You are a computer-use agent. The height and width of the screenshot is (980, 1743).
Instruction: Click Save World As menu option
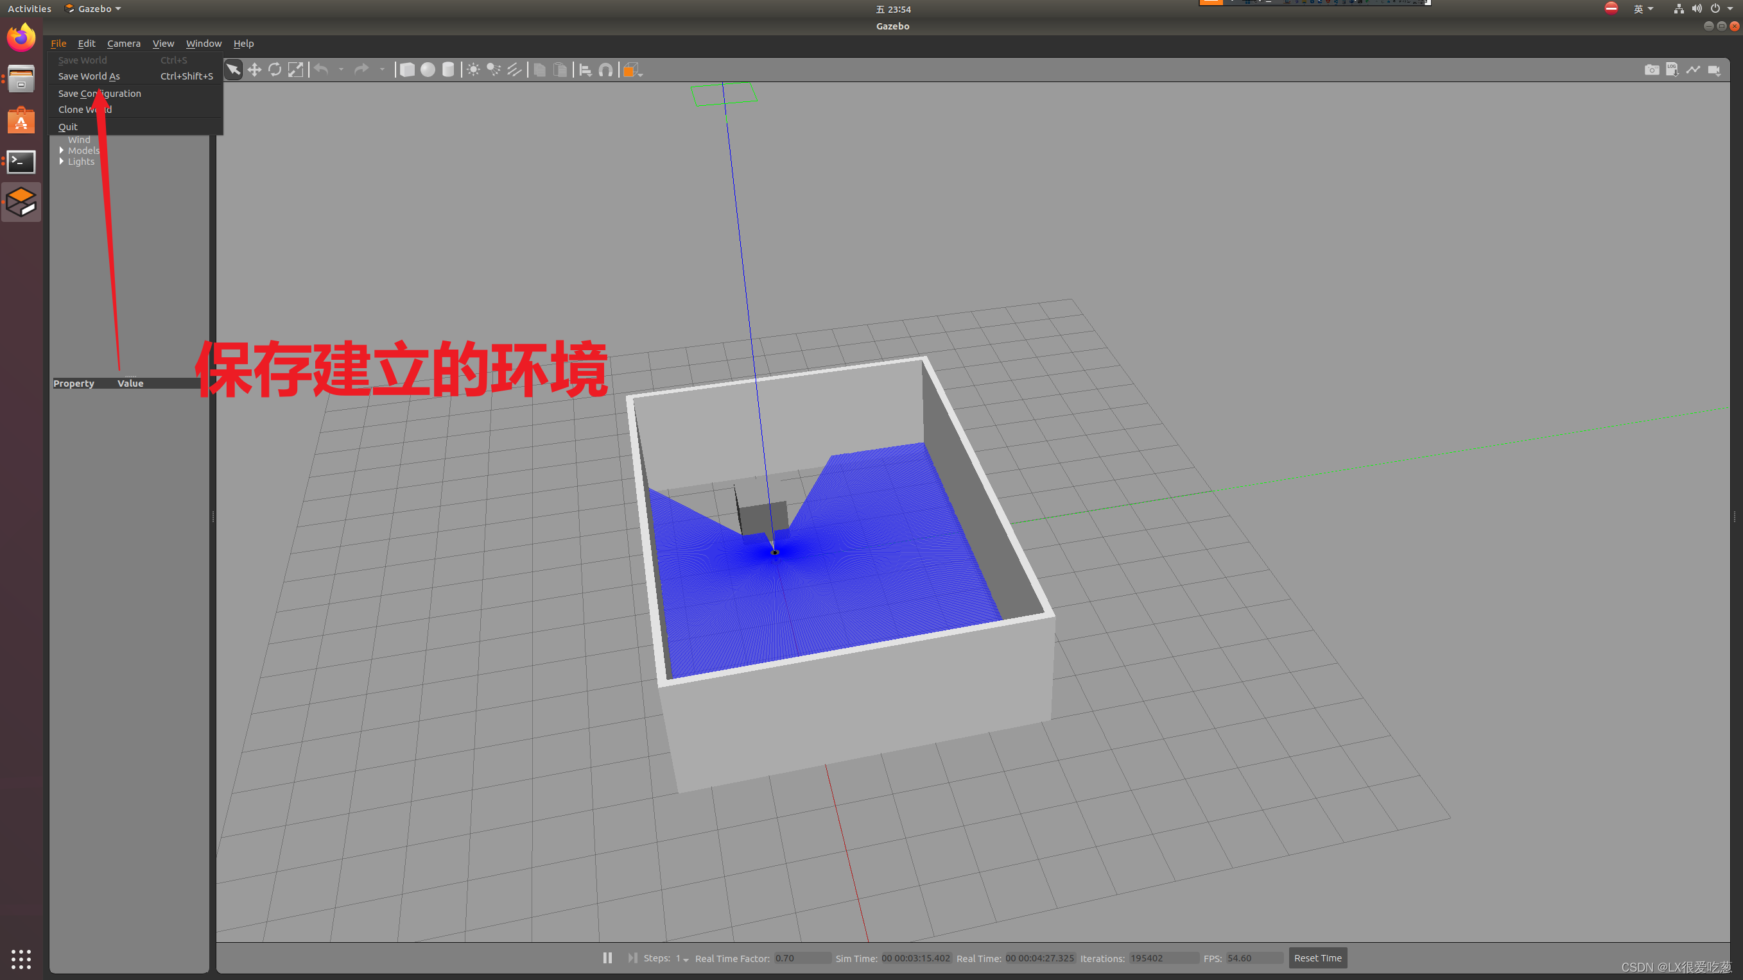point(89,76)
